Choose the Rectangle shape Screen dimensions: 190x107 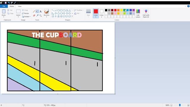(x=61, y=10)
